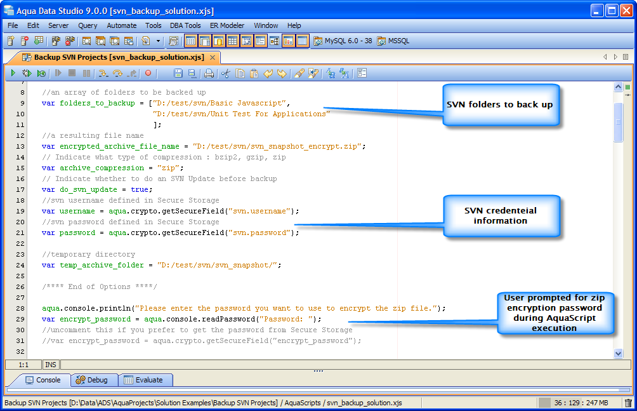
Task: Open the ER Modeler menu
Action: point(227,25)
